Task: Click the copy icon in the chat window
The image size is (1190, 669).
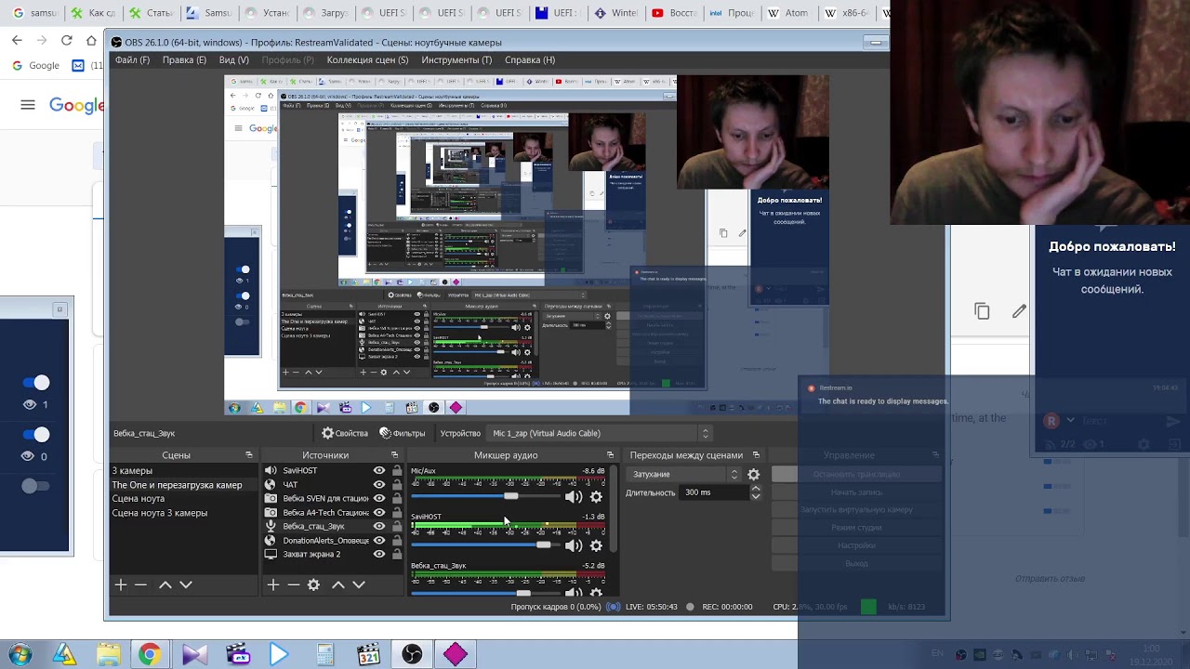Action: (x=982, y=311)
